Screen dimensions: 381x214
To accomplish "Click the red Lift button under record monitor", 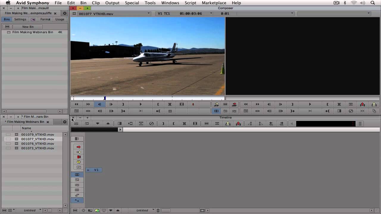I will [362, 104].
